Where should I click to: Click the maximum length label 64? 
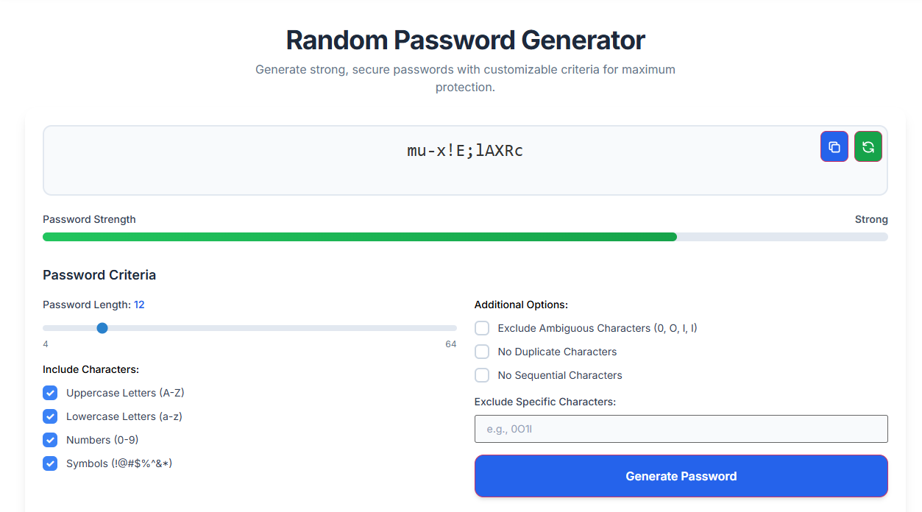pyautogui.click(x=451, y=344)
